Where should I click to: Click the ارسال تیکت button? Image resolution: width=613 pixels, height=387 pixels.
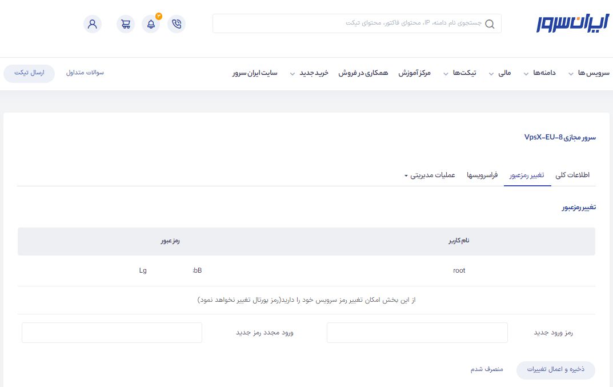[29, 73]
